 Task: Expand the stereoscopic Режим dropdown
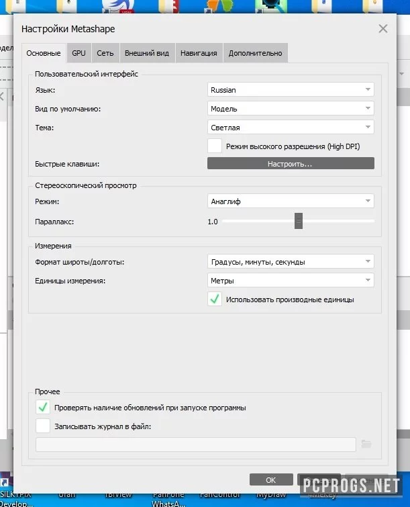(x=291, y=201)
